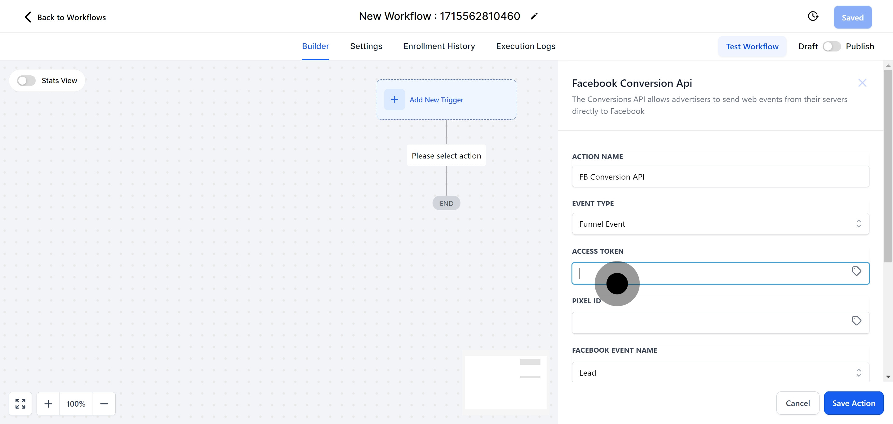893x424 pixels.
Task: Open the version history clock icon
Action: point(813,16)
